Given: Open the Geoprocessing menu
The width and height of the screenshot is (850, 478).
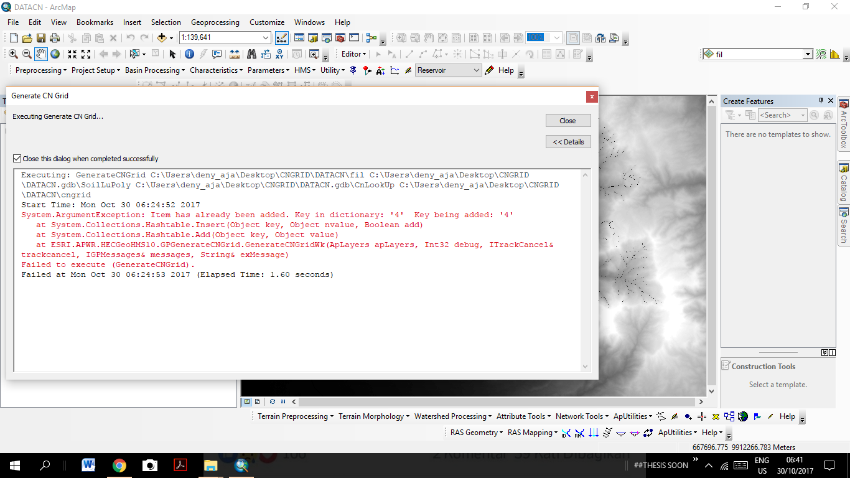Looking at the screenshot, I should pyautogui.click(x=215, y=22).
